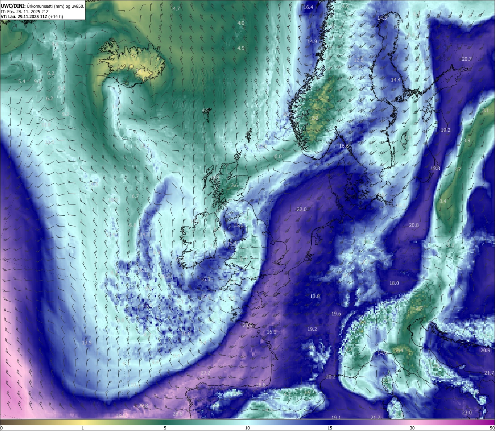The width and height of the screenshot is (495, 431).
Task: Click the 3.7 value label
Action: pyautogui.click(x=457, y=169)
